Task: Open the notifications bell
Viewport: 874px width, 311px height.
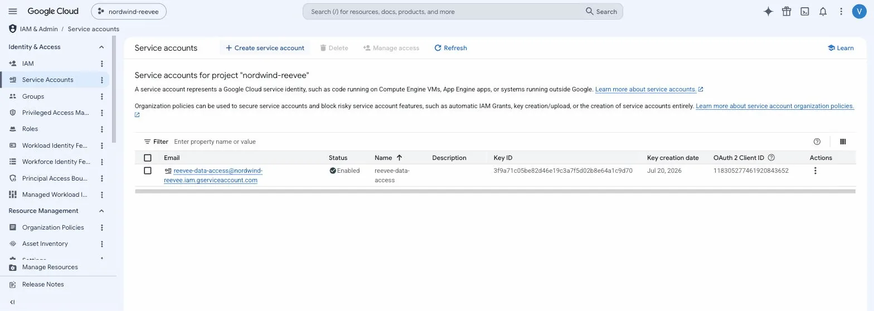Action: 823,11
